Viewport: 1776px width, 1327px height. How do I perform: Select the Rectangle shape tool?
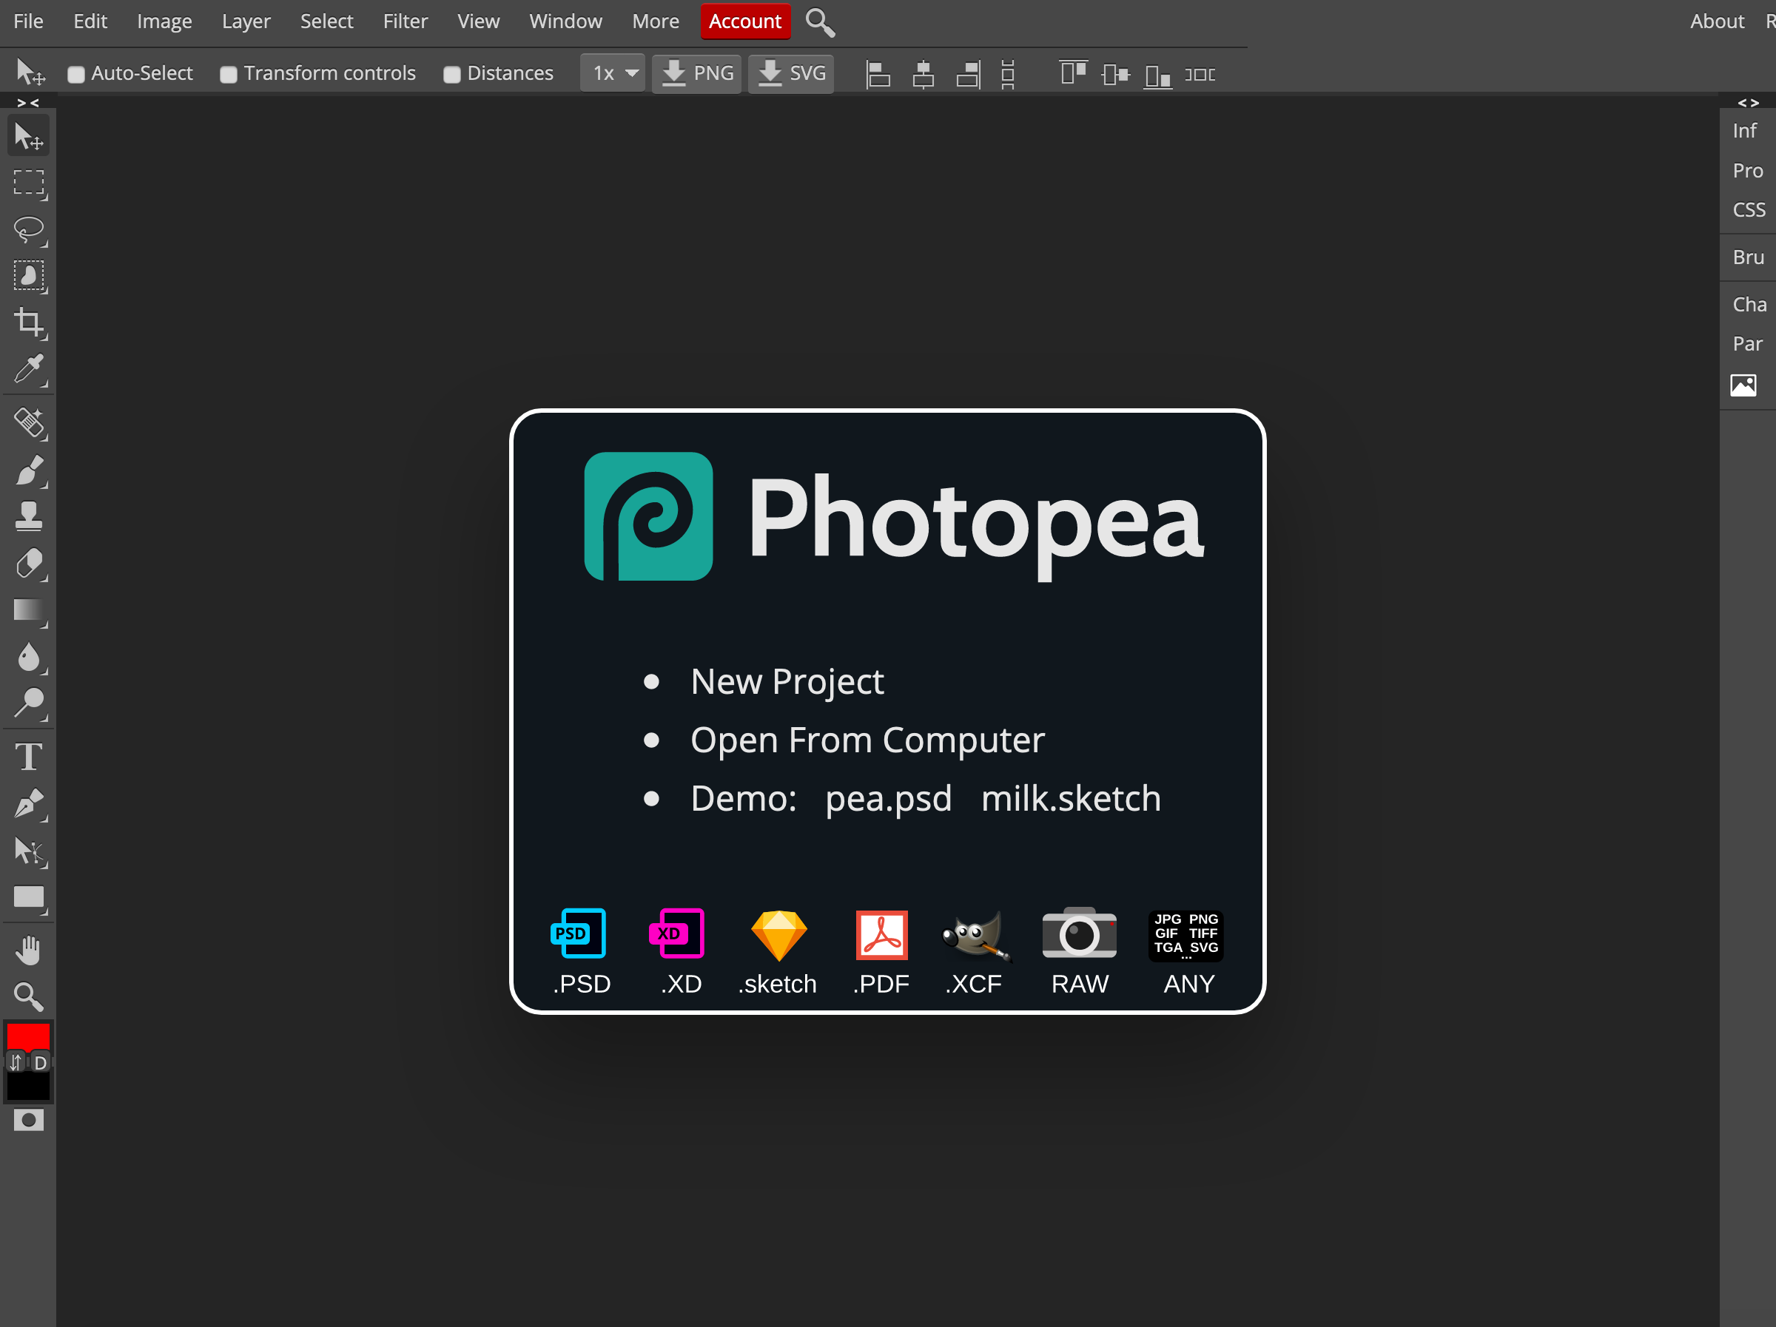coord(29,897)
